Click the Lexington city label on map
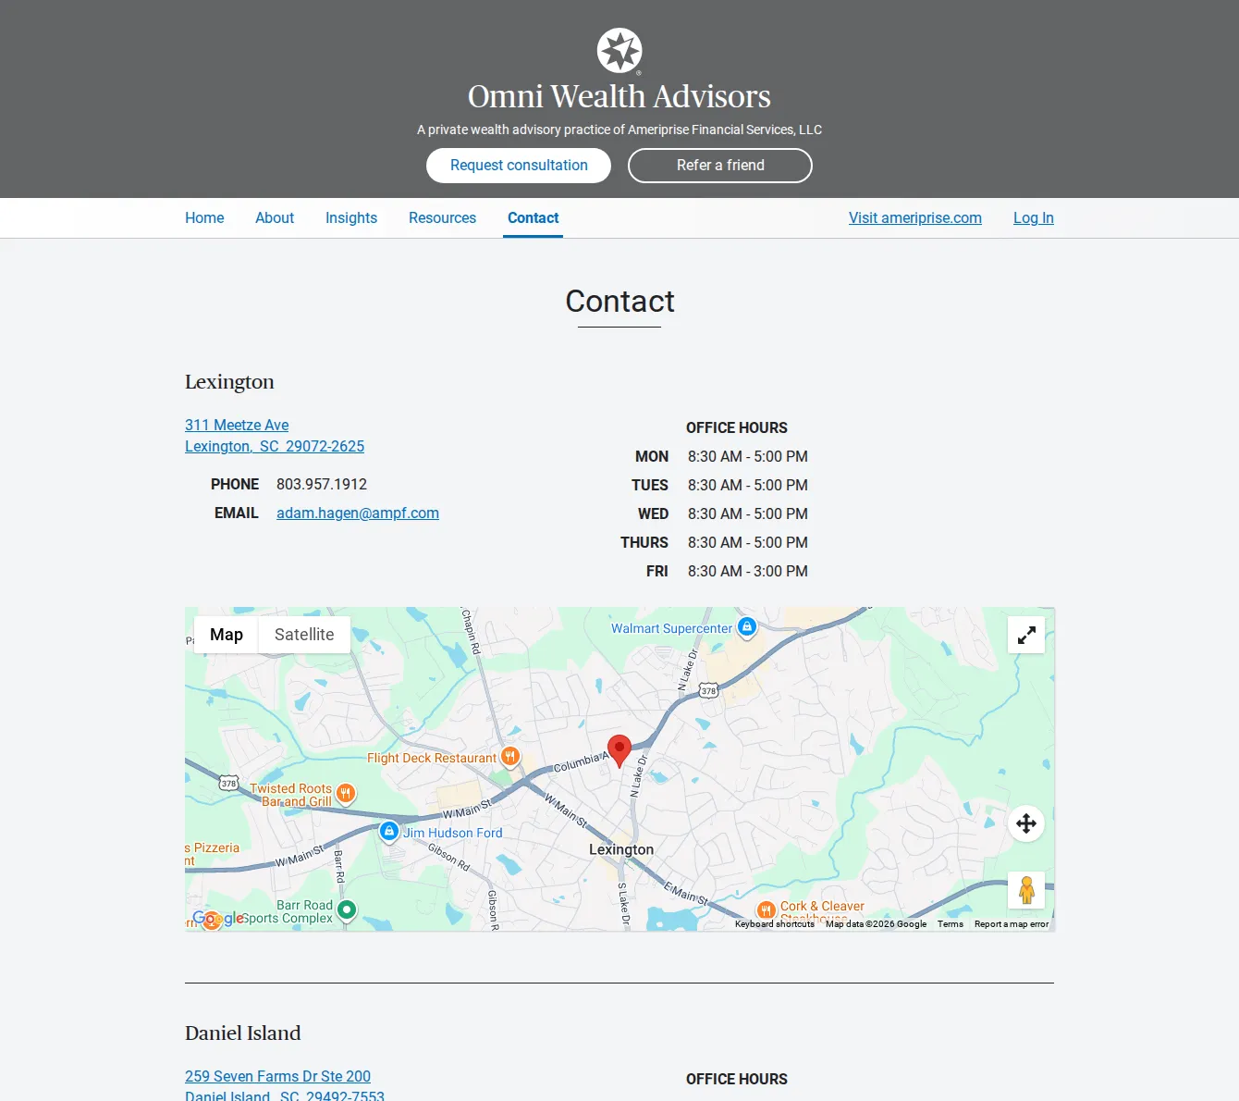The width and height of the screenshot is (1239, 1101). (x=621, y=849)
